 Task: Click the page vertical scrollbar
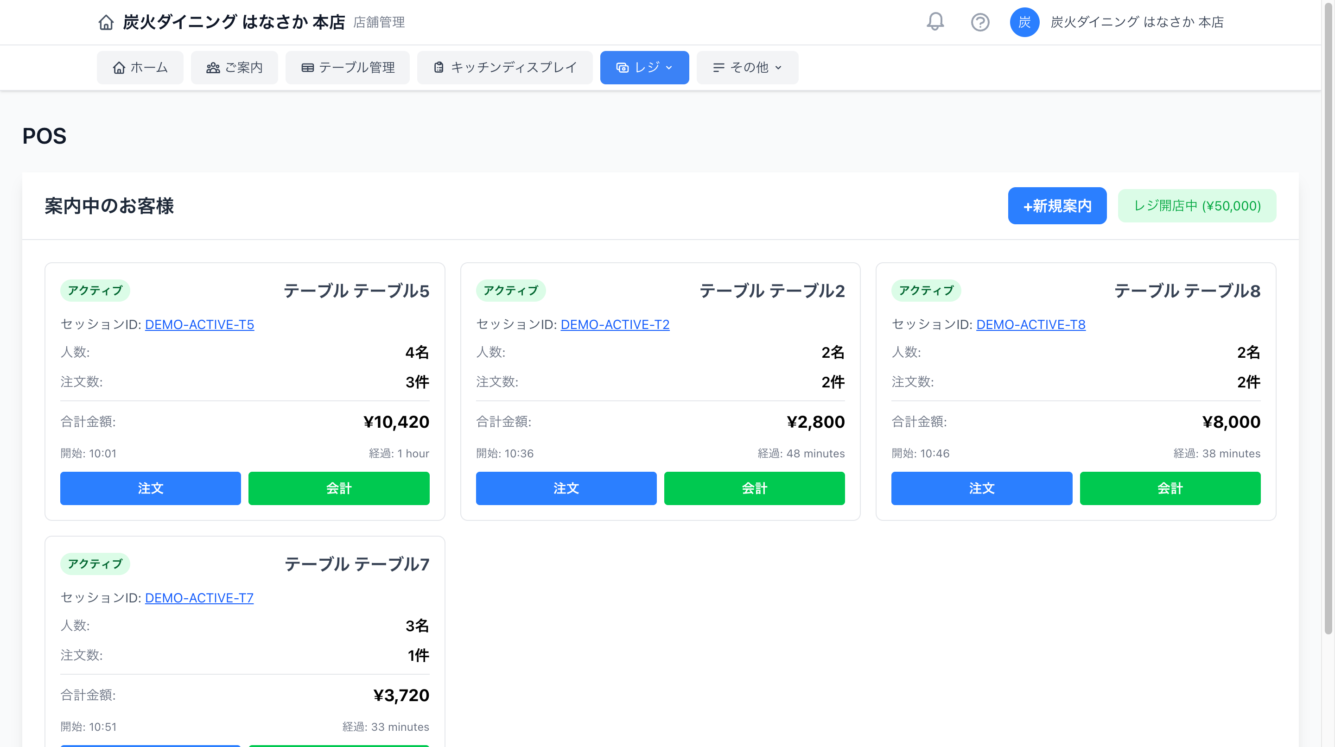point(1328,319)
